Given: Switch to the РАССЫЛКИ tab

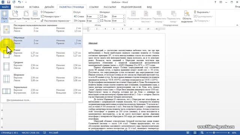Looking at the screenshot, I should tap(110, 7).
